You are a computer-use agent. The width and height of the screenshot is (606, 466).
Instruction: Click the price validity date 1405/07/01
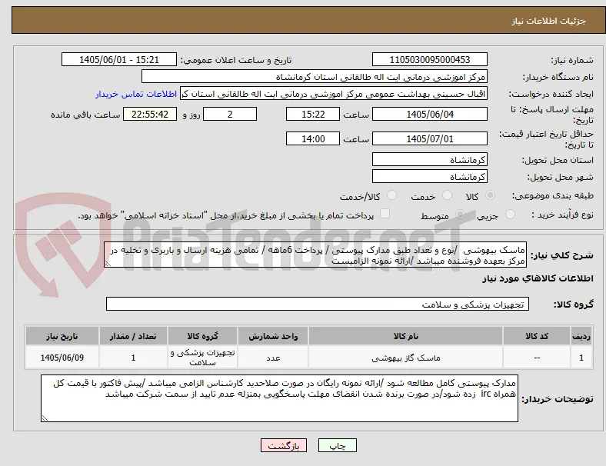429,138
